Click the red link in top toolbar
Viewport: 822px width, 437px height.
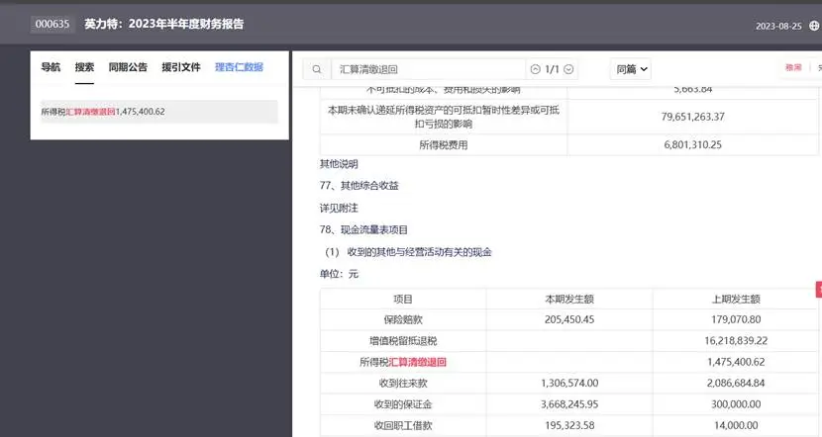[x=793, y=67]
